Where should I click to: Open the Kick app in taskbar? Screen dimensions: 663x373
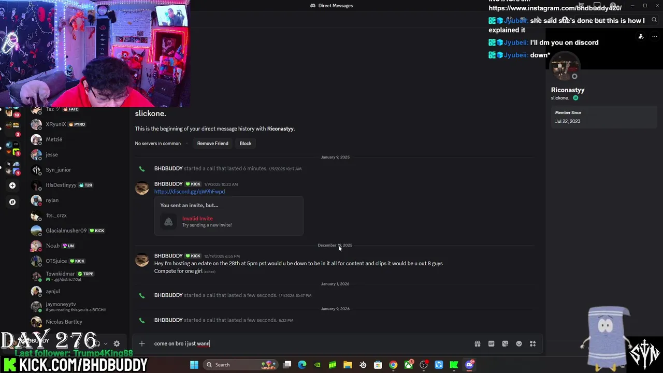[454, 365]
